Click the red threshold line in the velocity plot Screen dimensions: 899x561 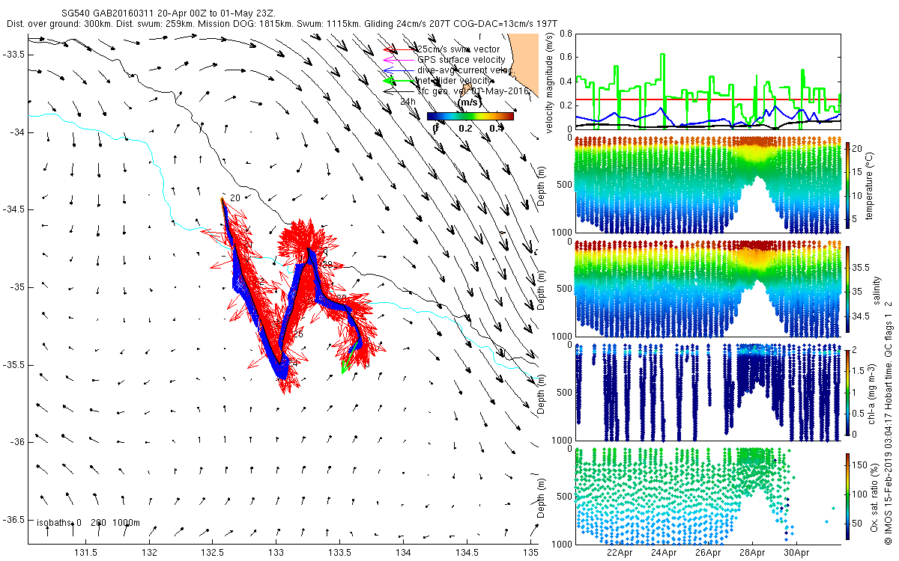pyautogui.click(x=708, y=99)
